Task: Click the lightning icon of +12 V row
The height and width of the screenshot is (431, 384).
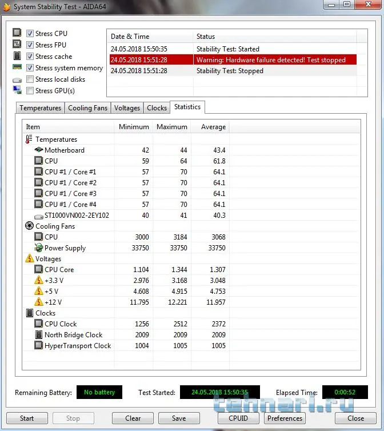Action: (x=39, y=302)
